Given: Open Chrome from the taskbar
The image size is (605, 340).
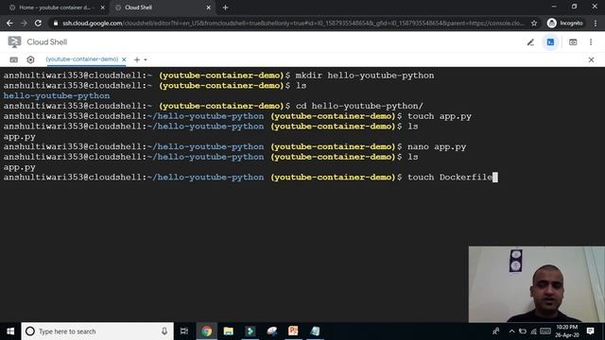Looking at the screenshot, I should click(x=206, y=331).
